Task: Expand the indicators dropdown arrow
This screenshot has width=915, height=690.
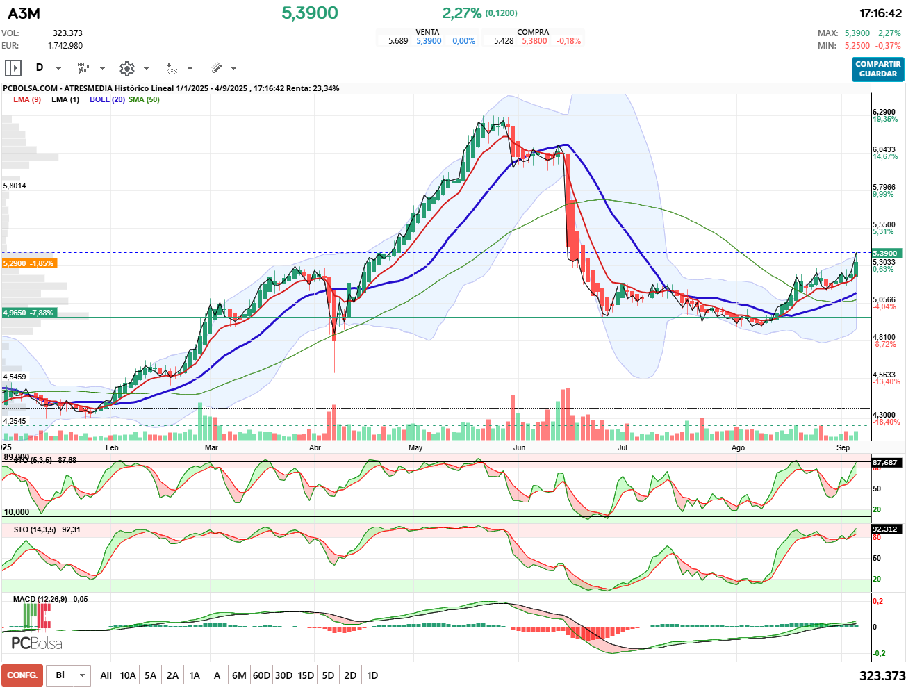Action: (190, 69)
